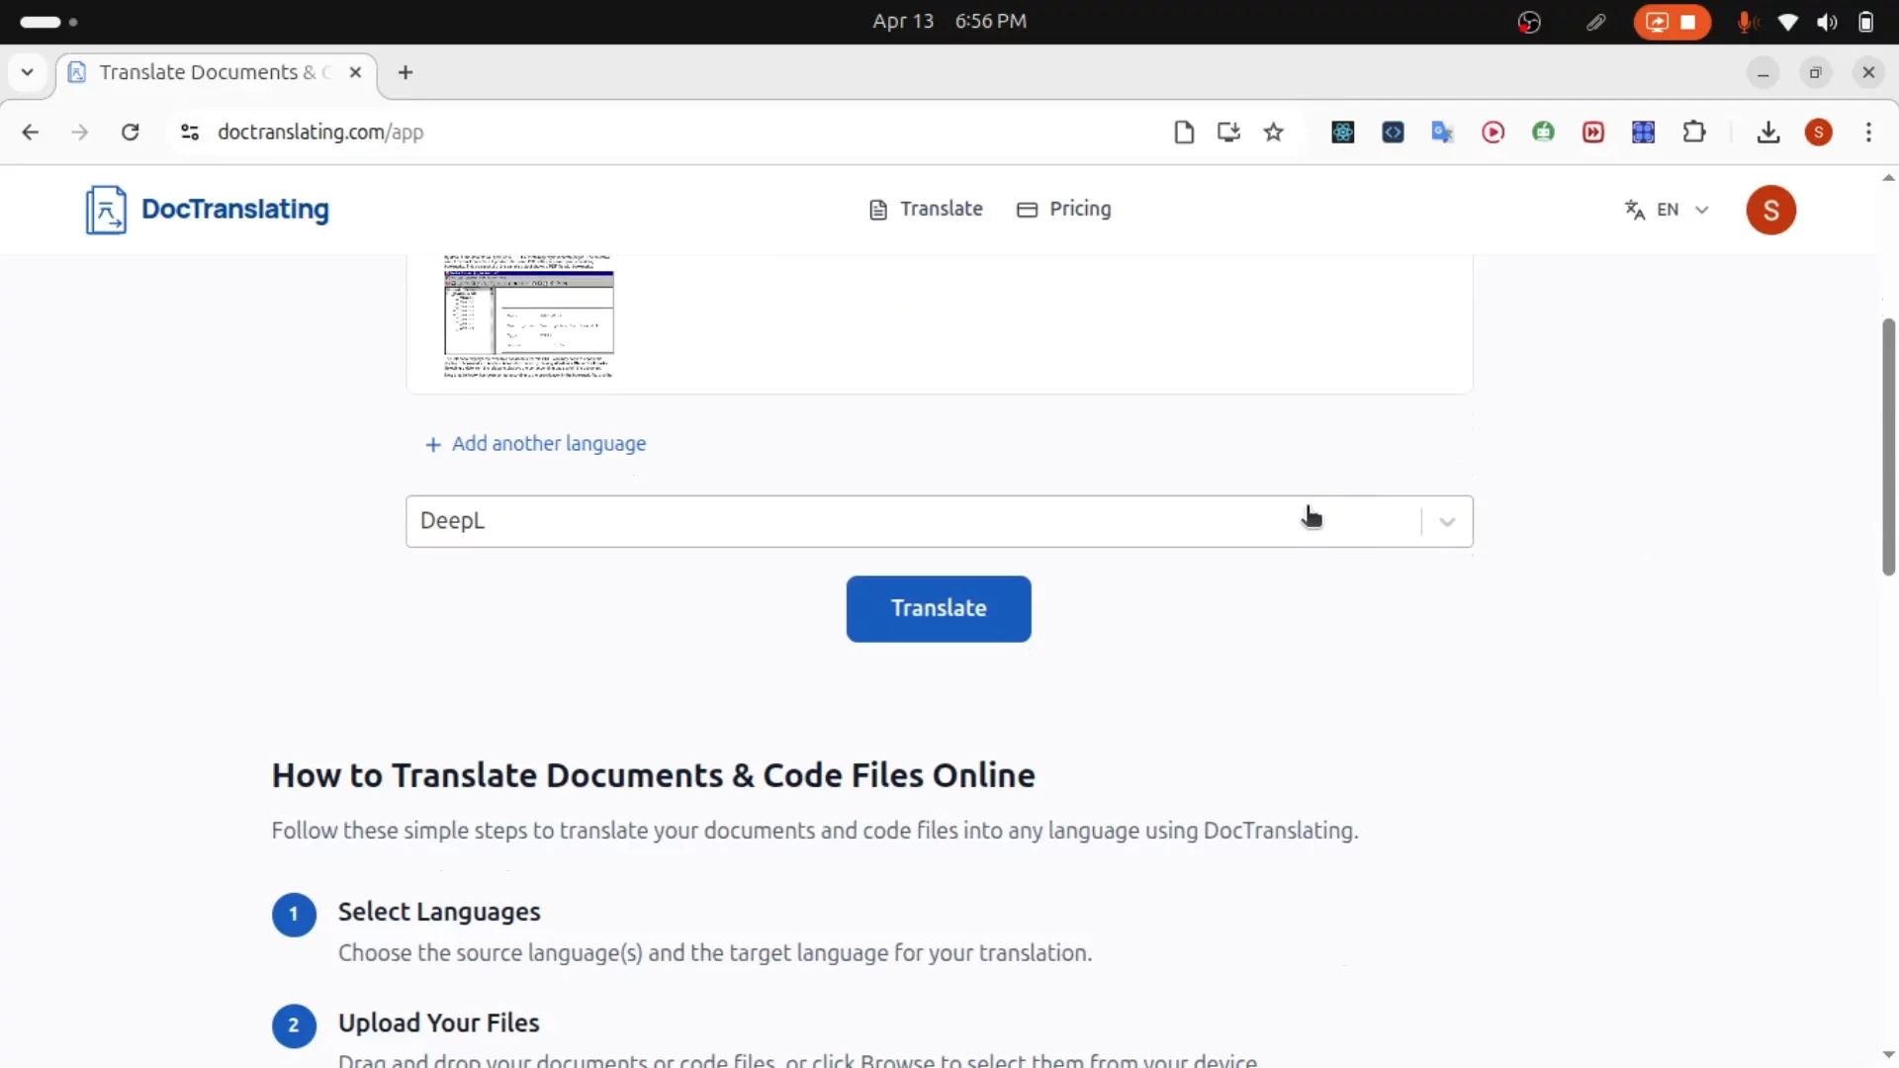Close the Translate Documents tab

(355, 72)
